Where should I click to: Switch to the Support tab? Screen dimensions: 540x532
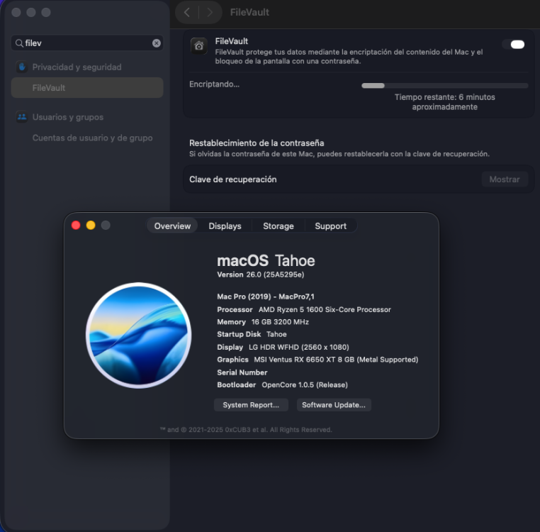point(331,226)
